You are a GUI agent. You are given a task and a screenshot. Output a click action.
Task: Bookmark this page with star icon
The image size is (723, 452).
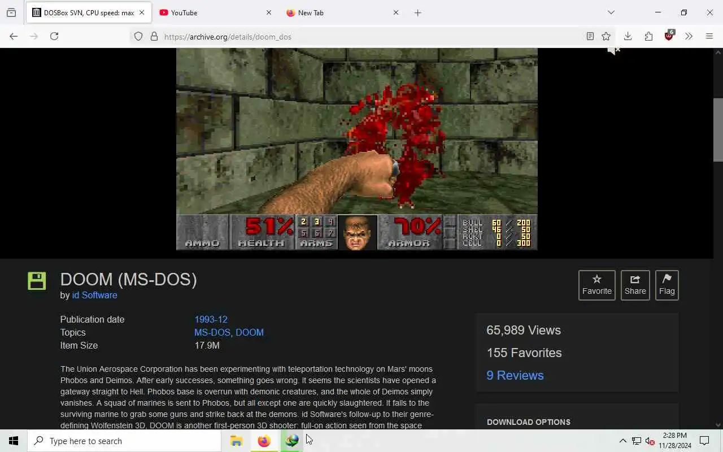point(606,37)
